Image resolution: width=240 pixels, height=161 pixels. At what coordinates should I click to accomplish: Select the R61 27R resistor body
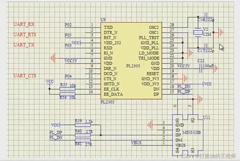tap(83, 140)
